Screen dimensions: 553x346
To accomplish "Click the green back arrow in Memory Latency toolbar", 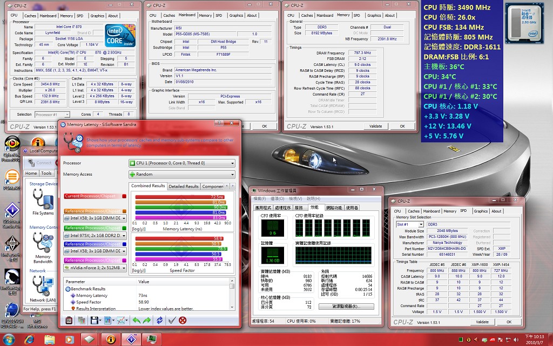I will tap(136, 320).
